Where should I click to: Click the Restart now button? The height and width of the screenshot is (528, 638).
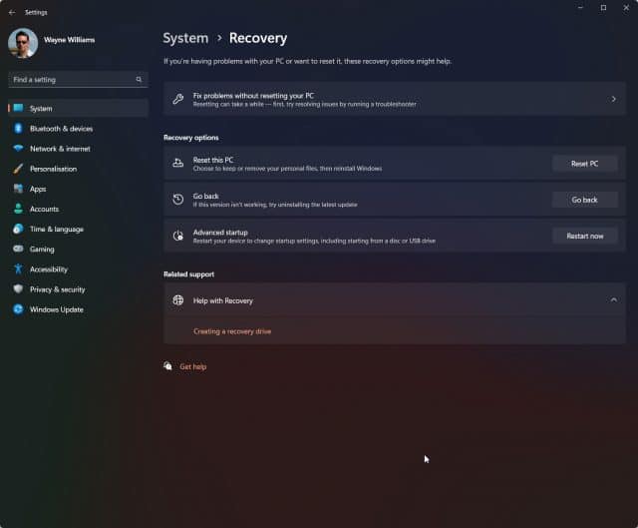(x=585, y=236)
